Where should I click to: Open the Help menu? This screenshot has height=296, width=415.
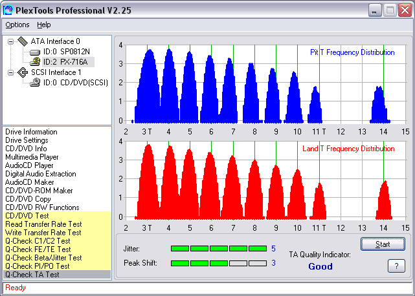point(43,25)
